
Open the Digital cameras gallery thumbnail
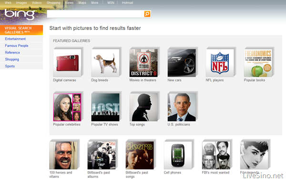click(x=68, y=62)
